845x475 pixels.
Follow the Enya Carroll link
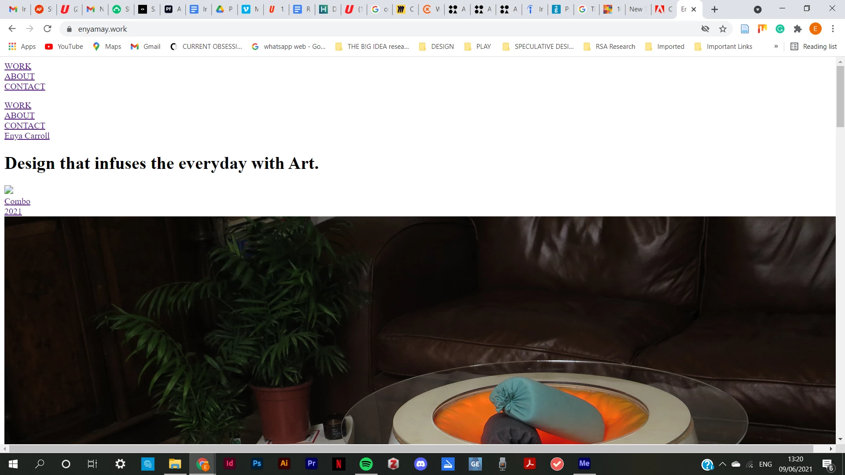27,136
